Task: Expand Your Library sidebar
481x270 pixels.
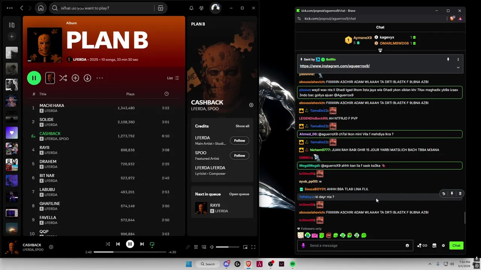Action: point(12,25)
